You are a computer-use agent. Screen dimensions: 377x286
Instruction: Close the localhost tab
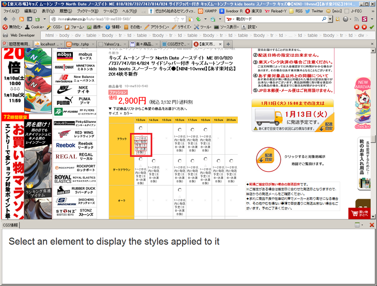click(61, 44)
